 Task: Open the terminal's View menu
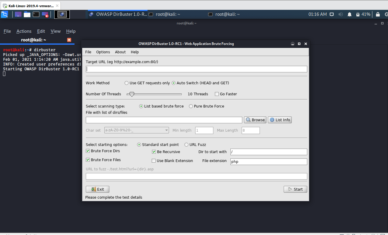[x=56, y=31]
